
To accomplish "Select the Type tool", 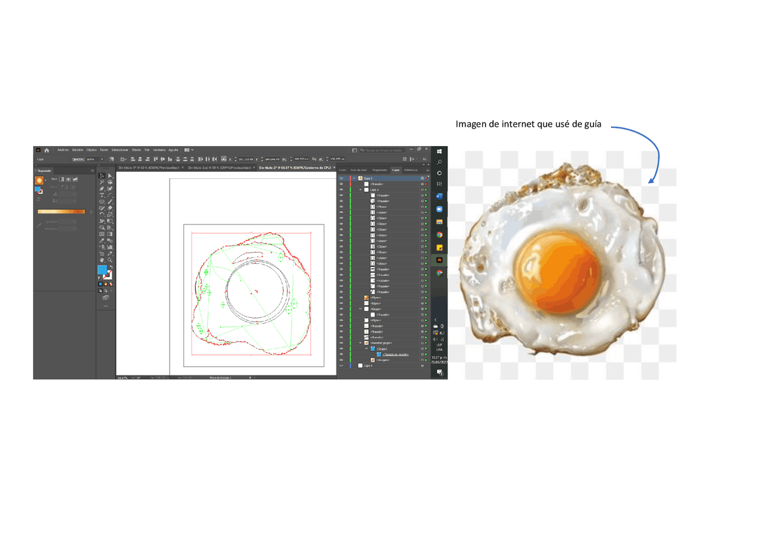I will 101,195.
